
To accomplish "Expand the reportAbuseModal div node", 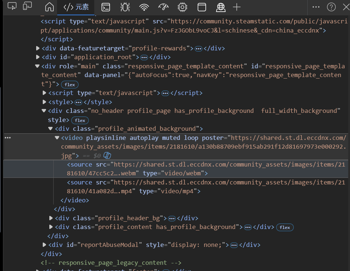I will tap(44, 245).
